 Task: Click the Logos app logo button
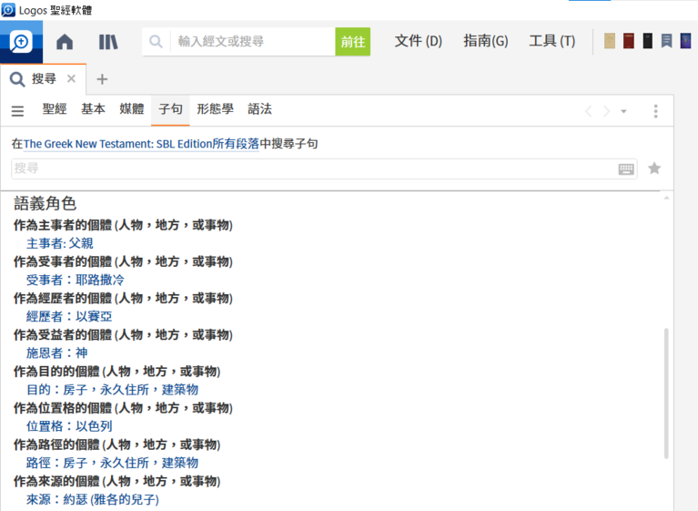21,42
